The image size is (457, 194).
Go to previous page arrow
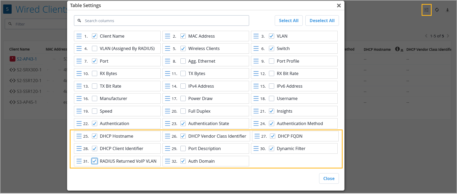(x=426, y=36)
